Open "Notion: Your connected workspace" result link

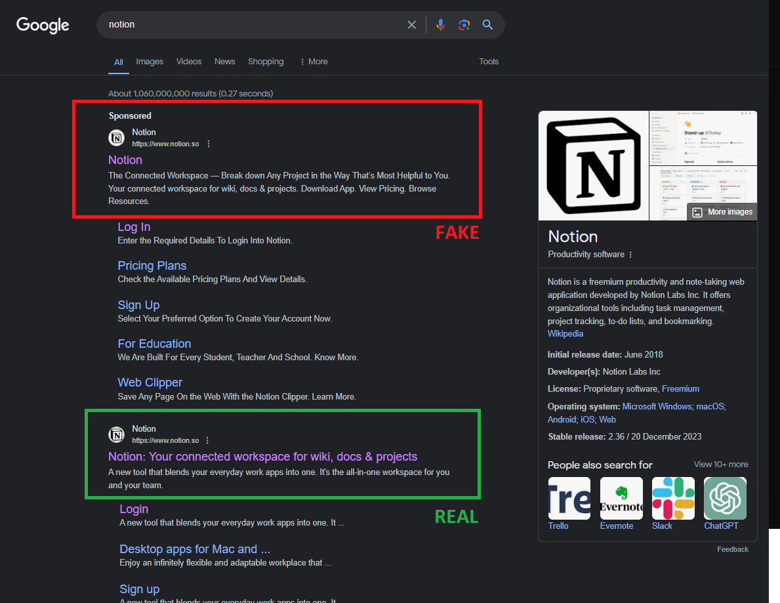(262, 457)
